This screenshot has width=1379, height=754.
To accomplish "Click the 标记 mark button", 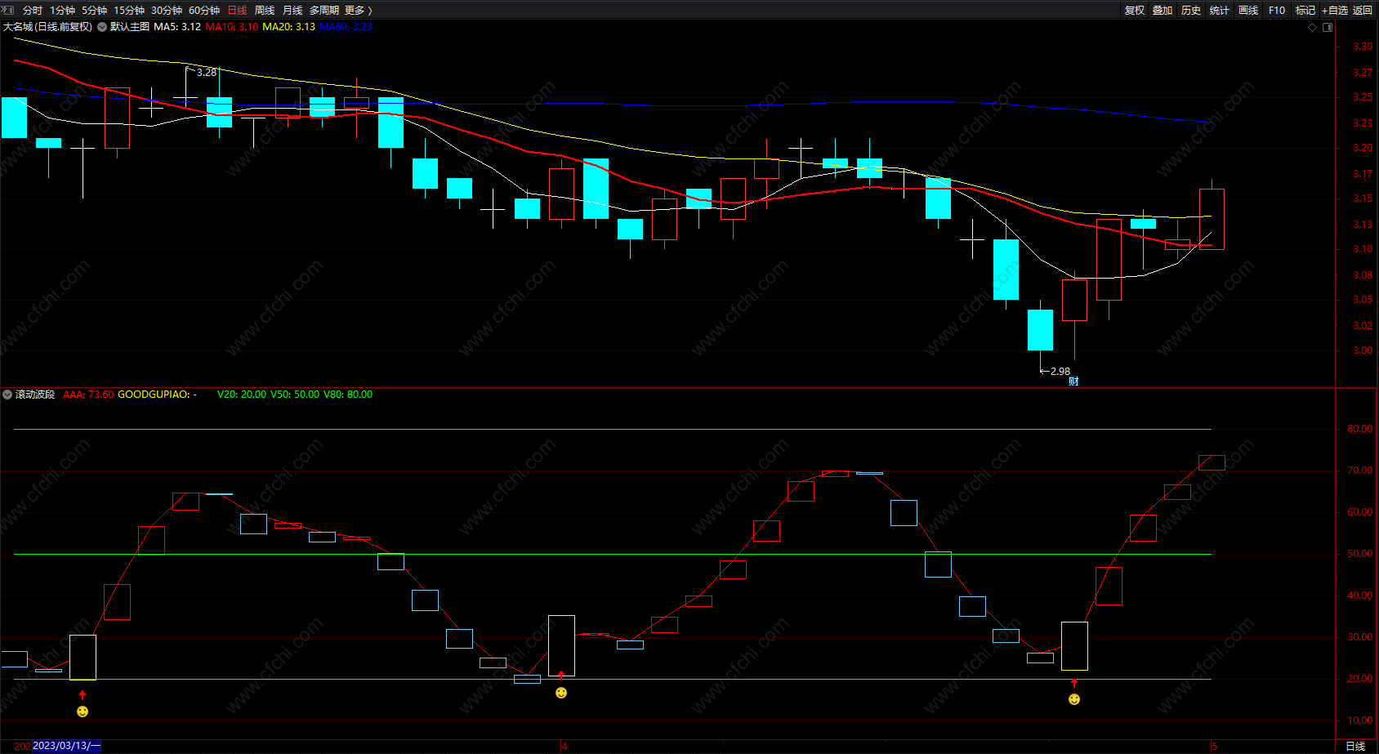I will pyautogui.click(x=1305, y=11).
